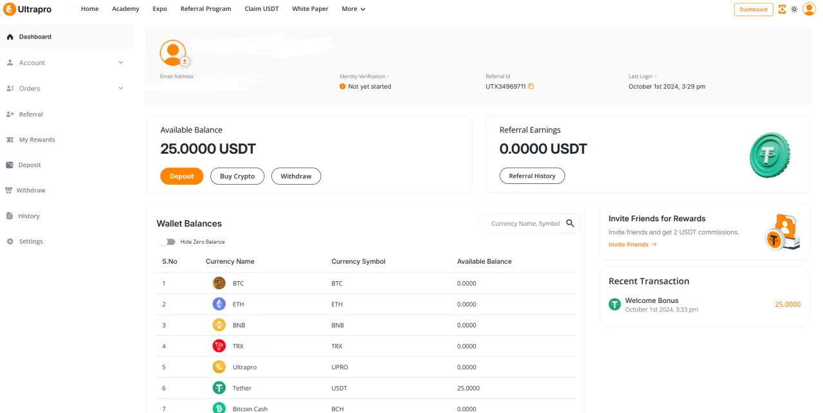Click the large profile avatar in dashboard card
The height and width of the screenshot is (413, 823).
coord(173,53)
